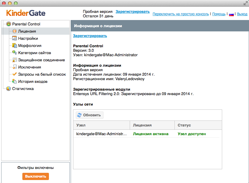Open the Зарегистрировать link in header

pyautogui.click(x=133, y=12)
